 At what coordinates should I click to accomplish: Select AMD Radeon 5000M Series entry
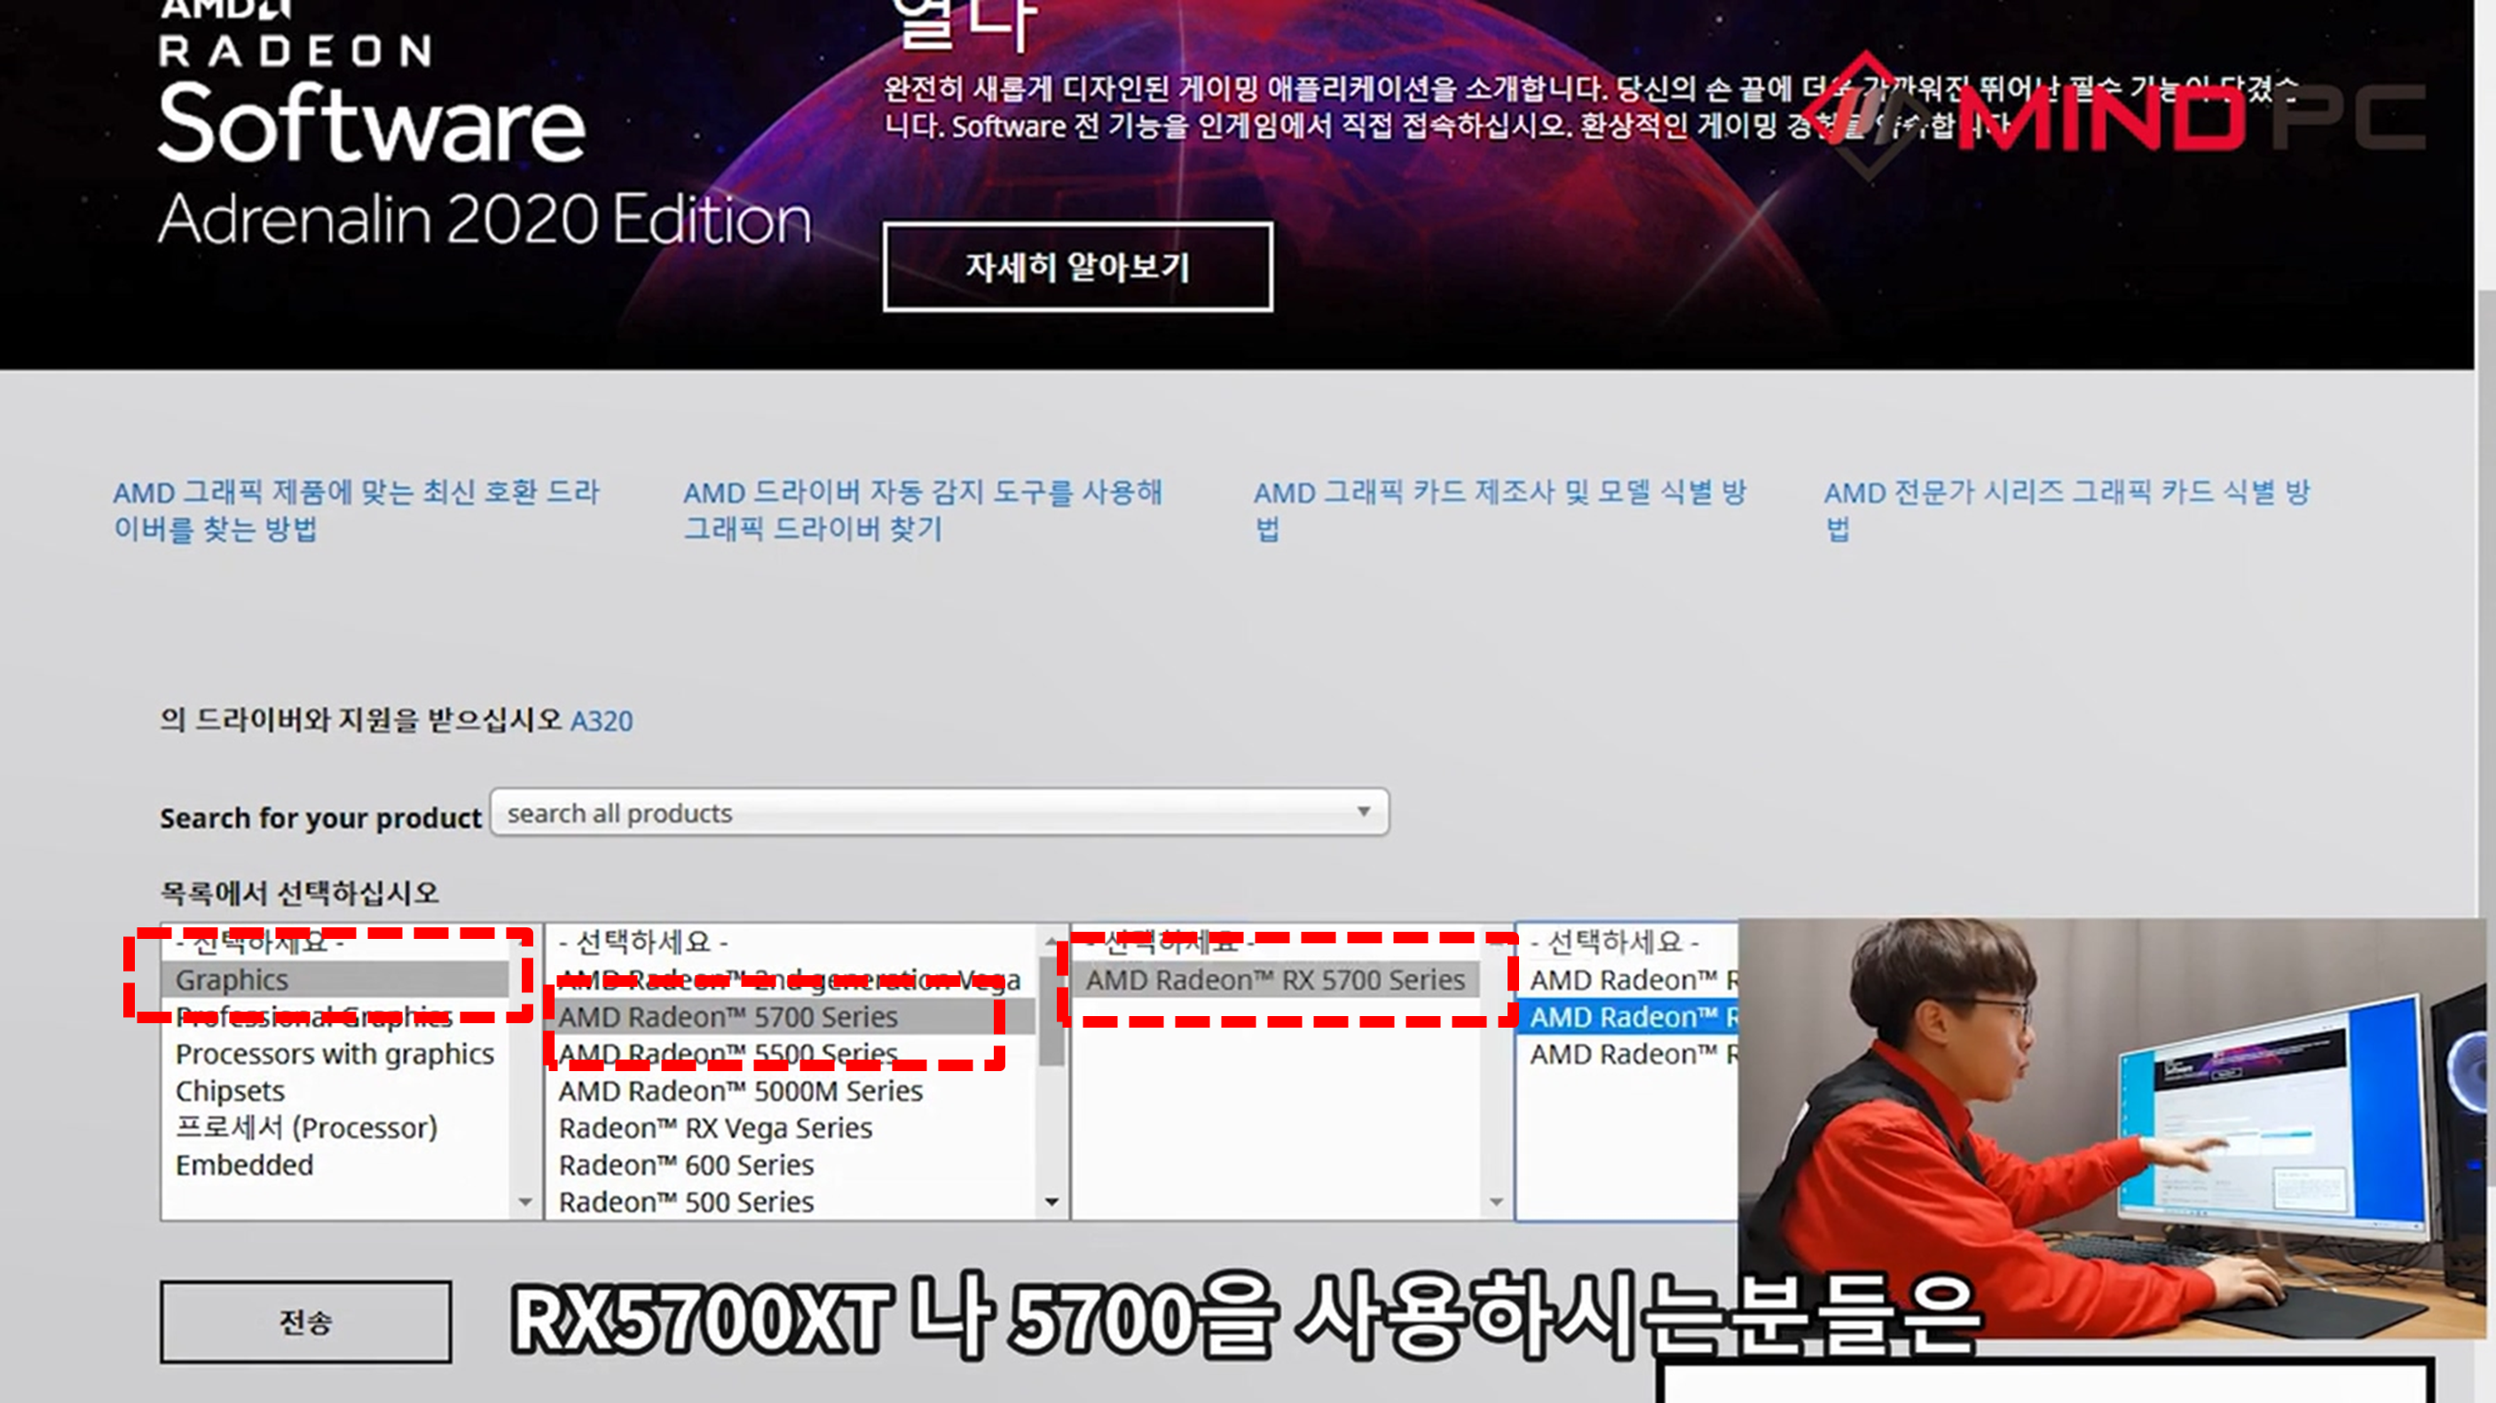click(740, 1091)
